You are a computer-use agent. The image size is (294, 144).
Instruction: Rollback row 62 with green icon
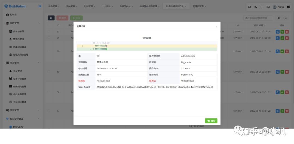(x=282, y=32)
